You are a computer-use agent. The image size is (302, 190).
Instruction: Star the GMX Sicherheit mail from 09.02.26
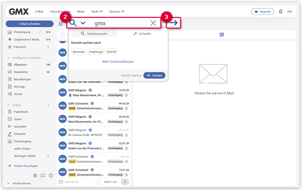(x=126, y=108)
